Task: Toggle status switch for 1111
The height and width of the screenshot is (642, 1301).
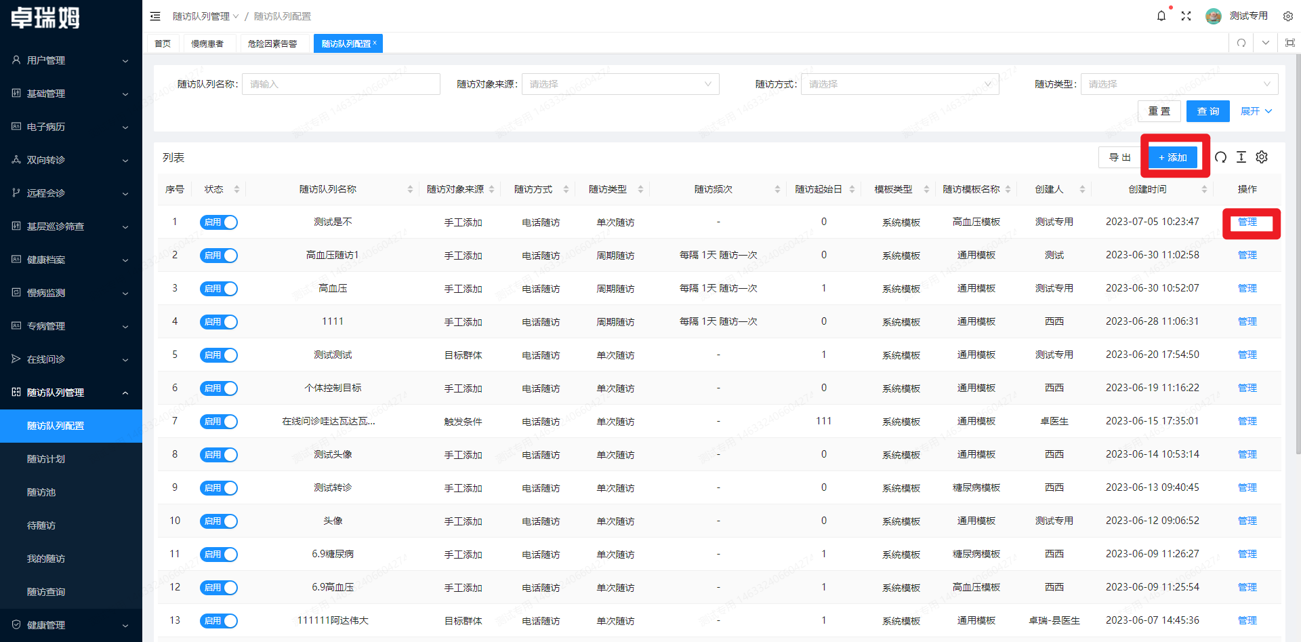Action: tap(218, 322)
